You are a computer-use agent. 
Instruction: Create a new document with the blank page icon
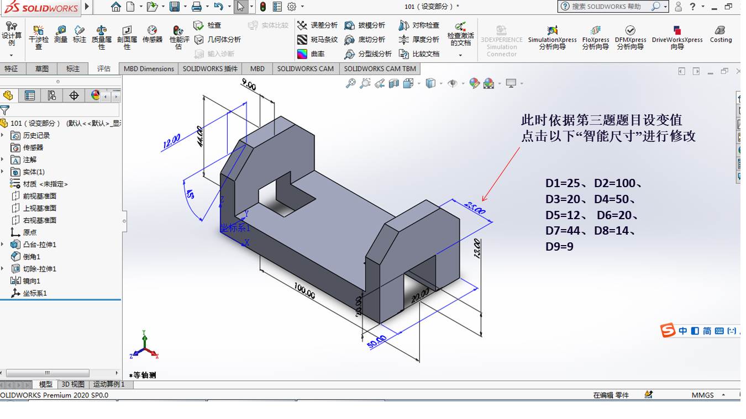[x=130, y=7]
